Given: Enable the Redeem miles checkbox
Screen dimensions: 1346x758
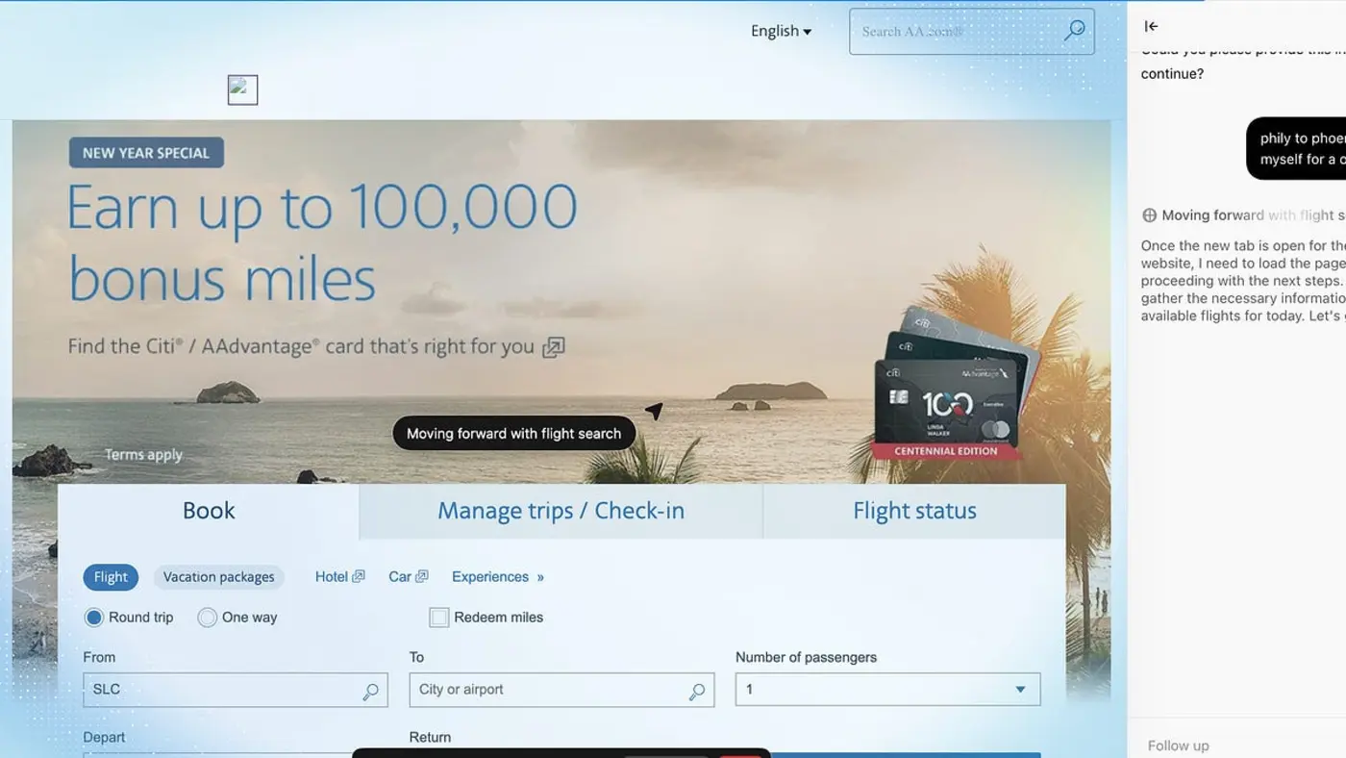Looking at the screenshot, I should tap(439, 617).
